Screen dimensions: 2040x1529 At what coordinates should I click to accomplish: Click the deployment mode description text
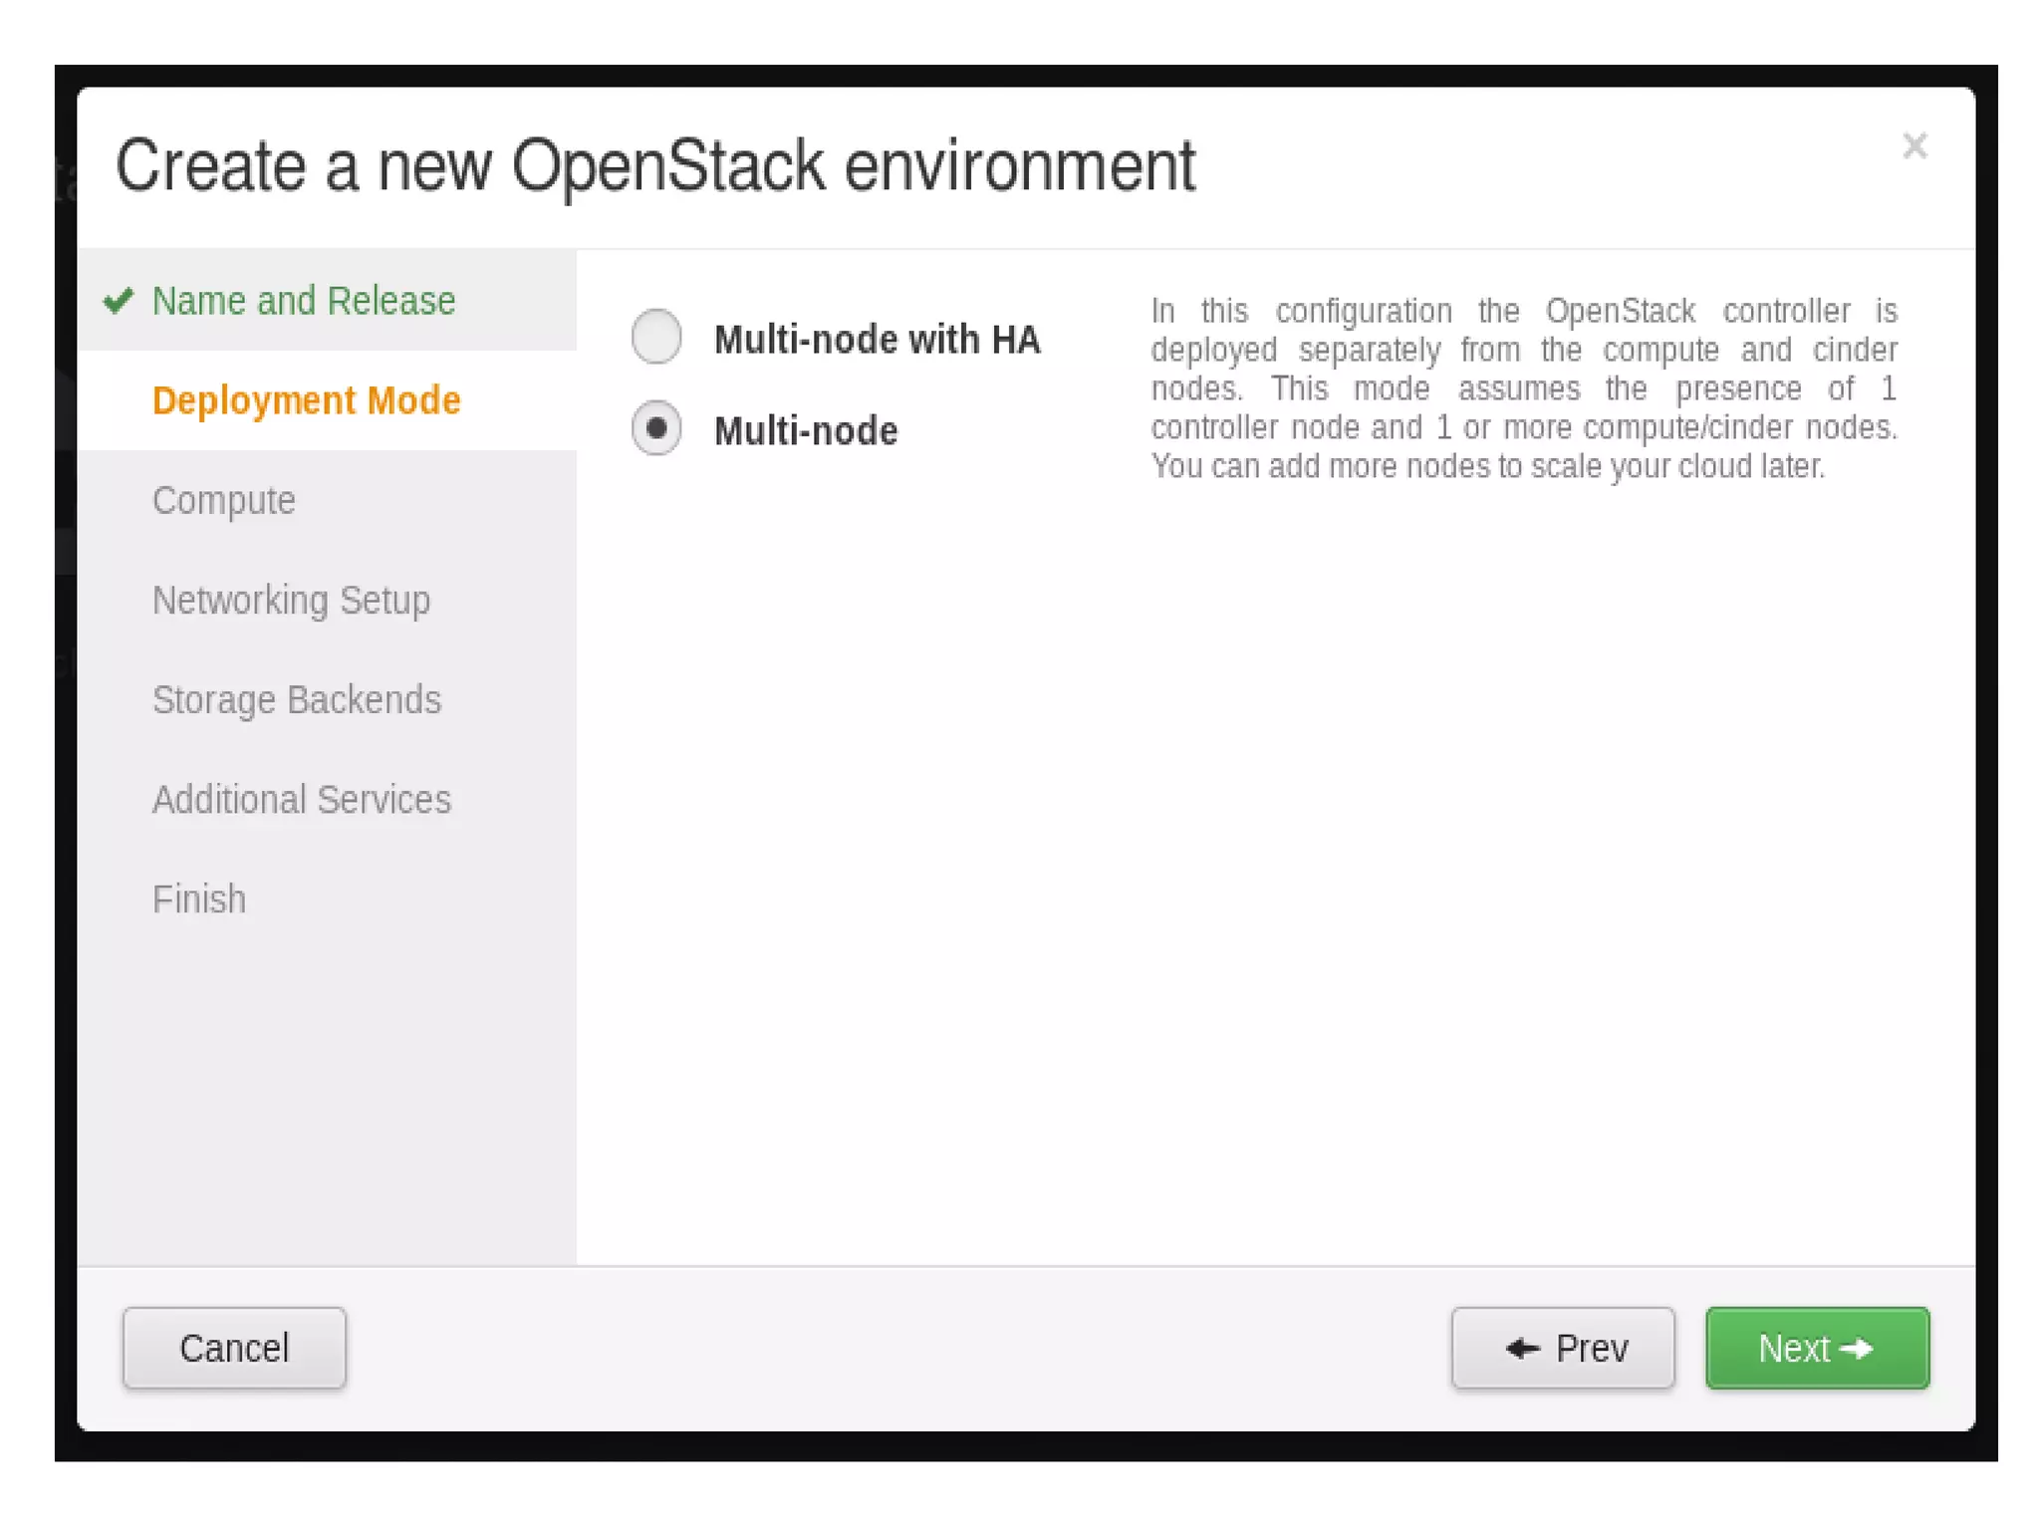(1523, 388)
